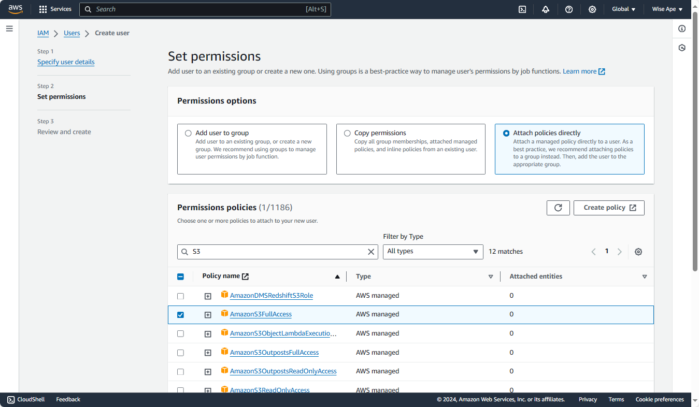Focus the top AWS search bar
699x407 pixels.
(205, 9)
